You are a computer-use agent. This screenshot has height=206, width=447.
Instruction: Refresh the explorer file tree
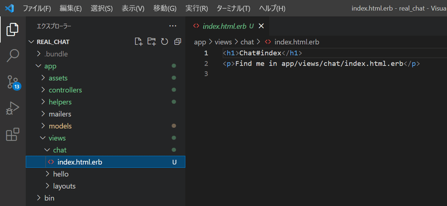click(164, 42)
